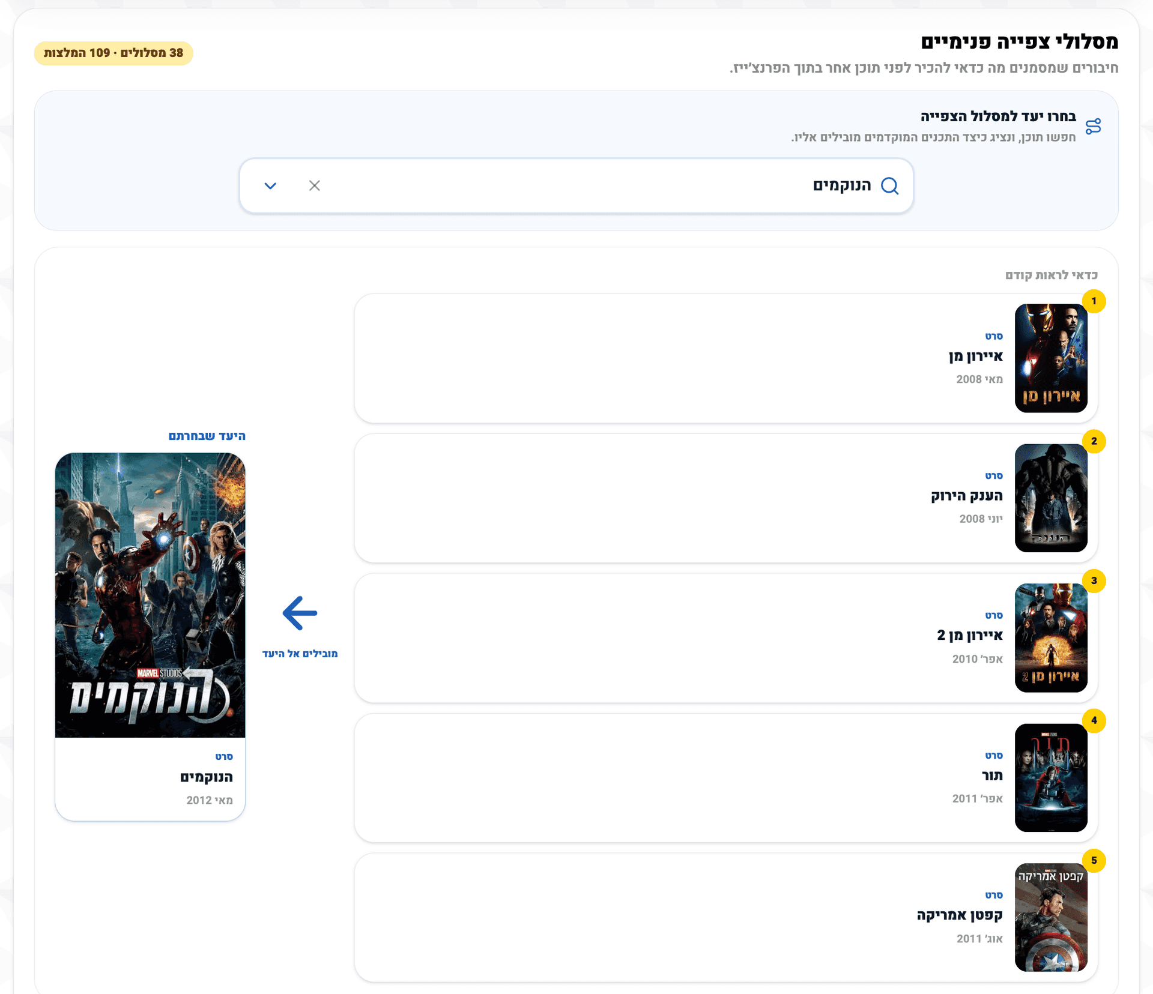Viewport: 1153px width, 994px height.
Task: Click the אוג׳ 2011 date text
Action: (979, 939)
